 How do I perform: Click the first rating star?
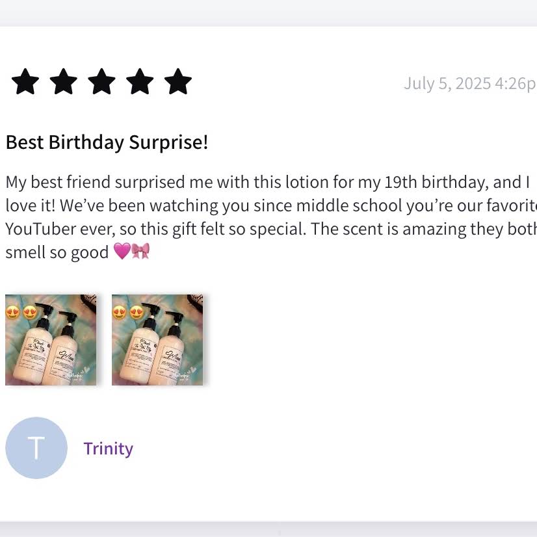(25, 83)
